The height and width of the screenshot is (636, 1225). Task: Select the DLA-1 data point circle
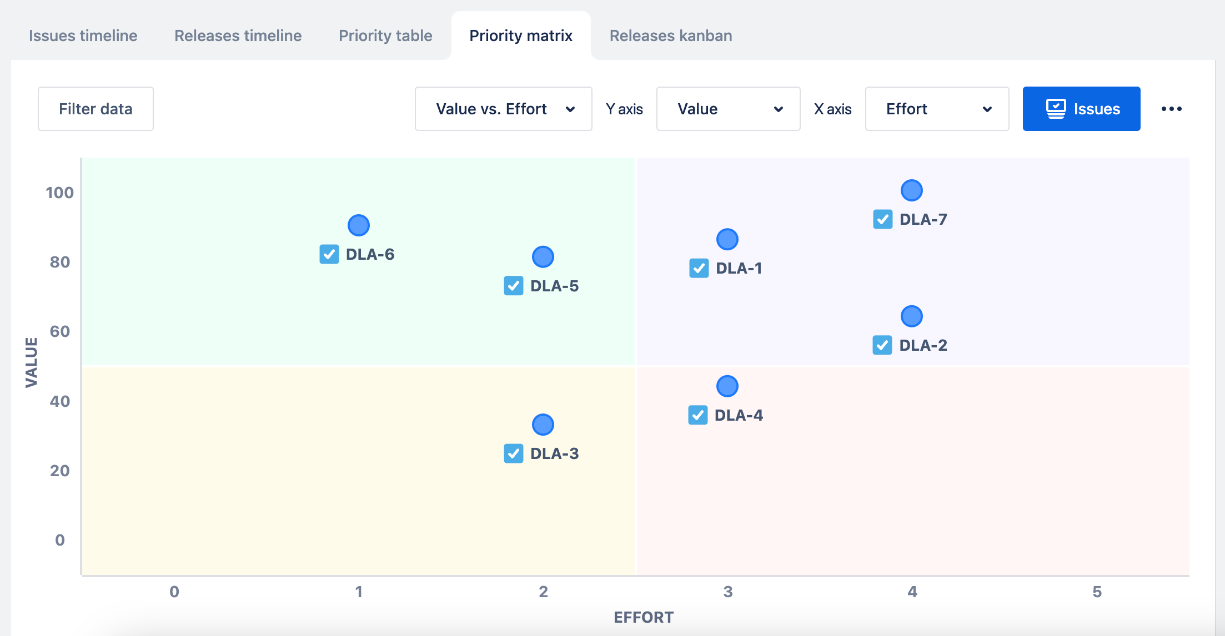pos(727,239)
